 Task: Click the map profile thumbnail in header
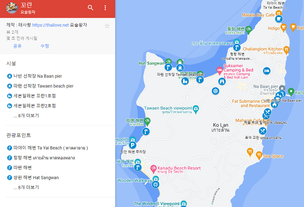click(12, 8)
